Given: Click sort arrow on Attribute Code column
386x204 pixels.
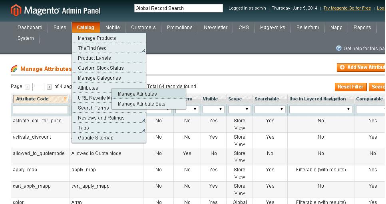Looking at the screenshot, I should (65, 99).
